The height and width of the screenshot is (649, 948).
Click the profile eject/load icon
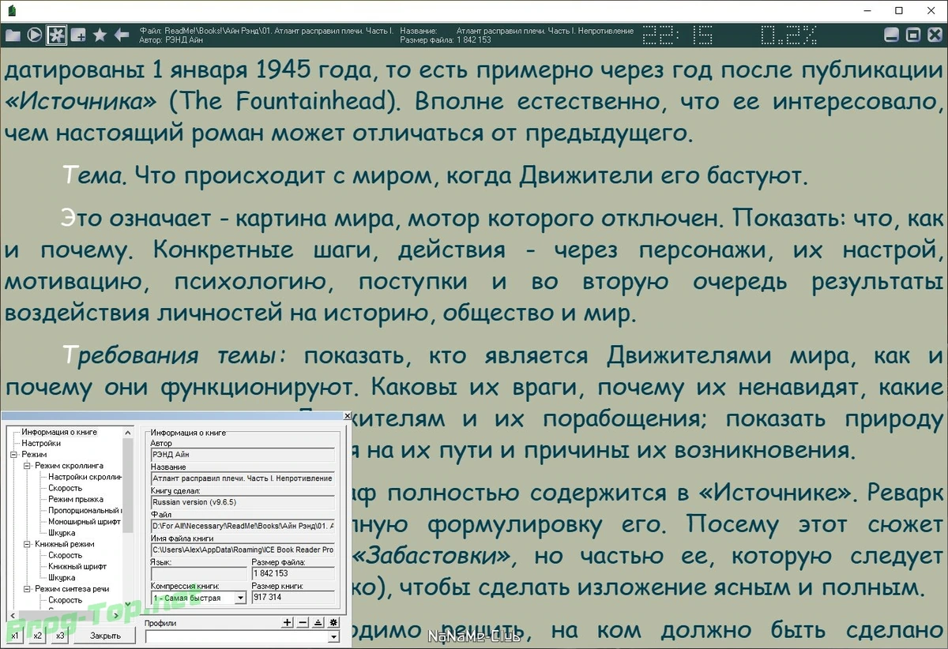[x=318, y=622]
